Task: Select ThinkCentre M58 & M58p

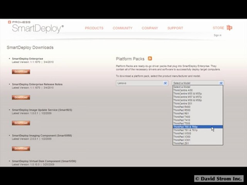Action: point(198,100)
